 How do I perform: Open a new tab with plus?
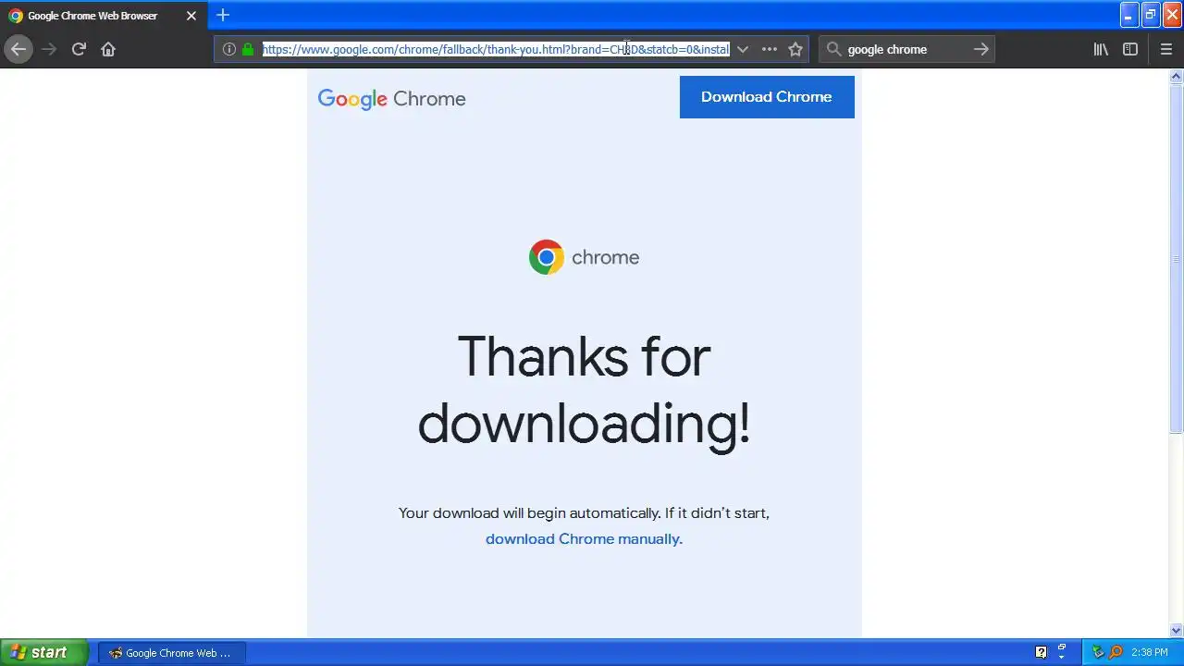pyautogui.click(x=223, y=15)
